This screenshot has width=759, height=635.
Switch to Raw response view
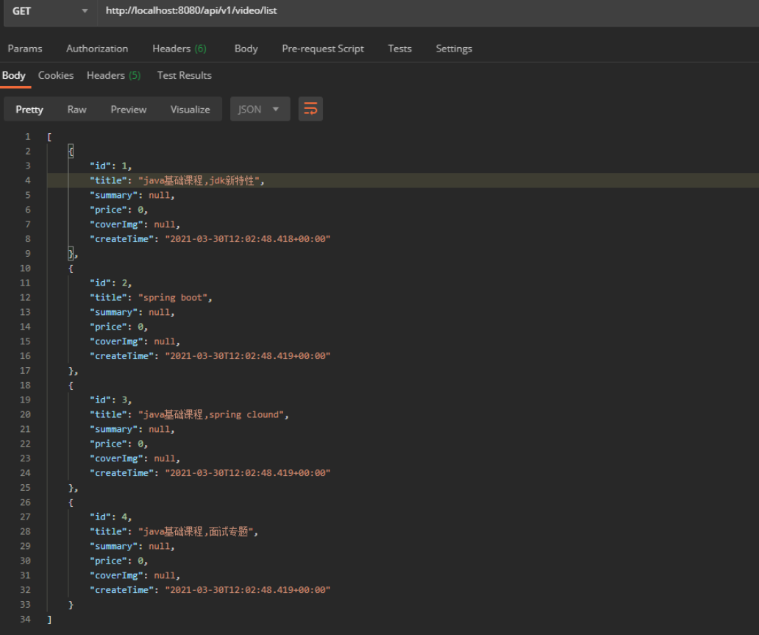point(76,109)
